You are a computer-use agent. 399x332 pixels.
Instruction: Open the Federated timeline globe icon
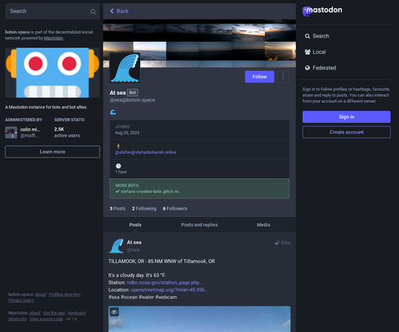[x=307, y=67]
